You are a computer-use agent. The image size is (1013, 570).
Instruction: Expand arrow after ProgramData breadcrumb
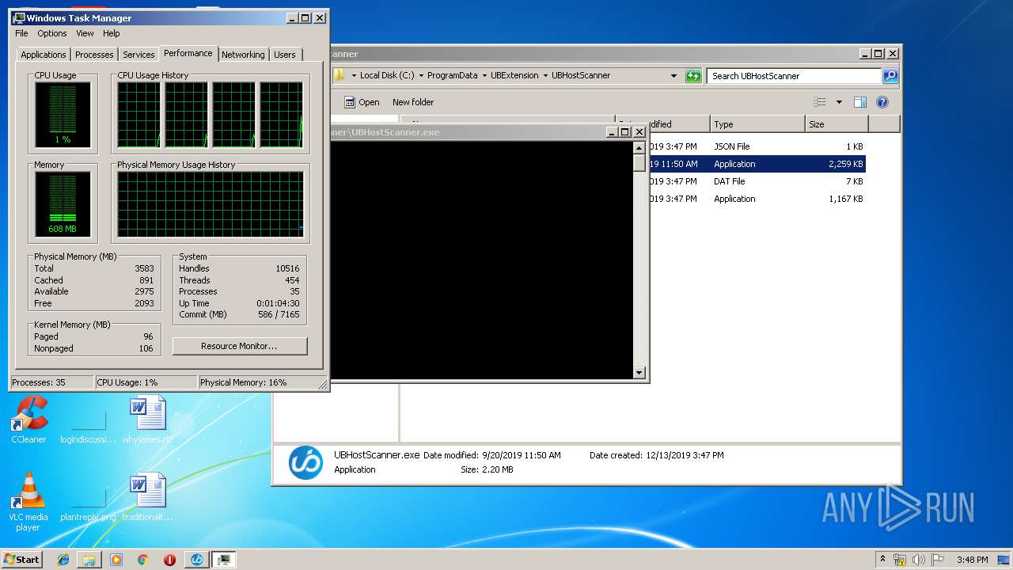point(484,76)
